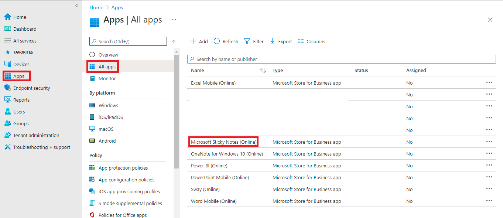Close the Apps blade
Image resolution: width=503 pixels, height=218 pixels.
490,20
